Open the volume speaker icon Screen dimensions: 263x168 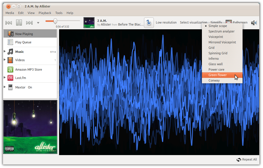pyautogui.click(x=253, y=23)
